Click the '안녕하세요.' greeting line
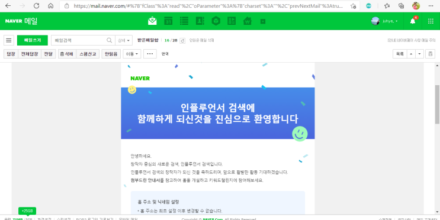440x220 pixels. (x=141, y=156)
